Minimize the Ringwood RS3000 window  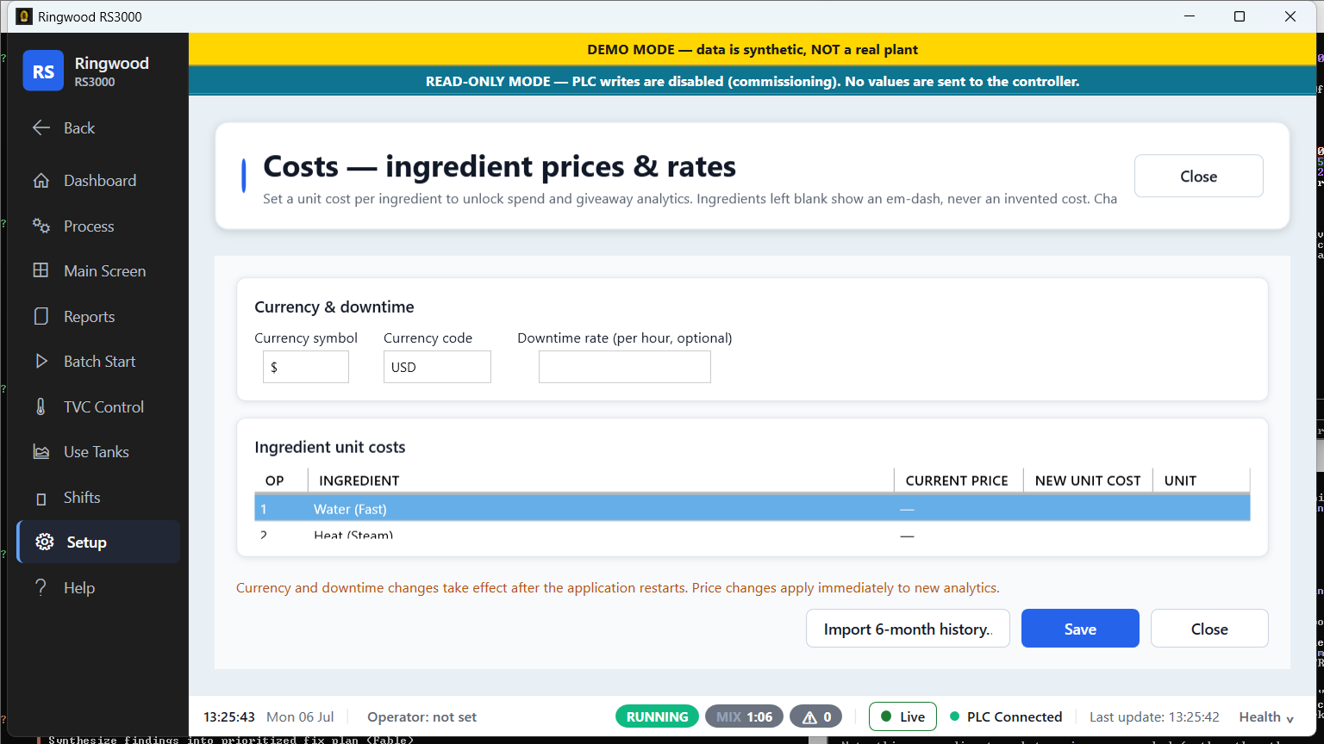click(x=1190, y=16)
